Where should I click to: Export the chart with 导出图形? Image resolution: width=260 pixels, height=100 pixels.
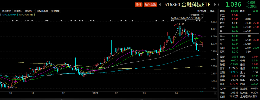[7, 11]
